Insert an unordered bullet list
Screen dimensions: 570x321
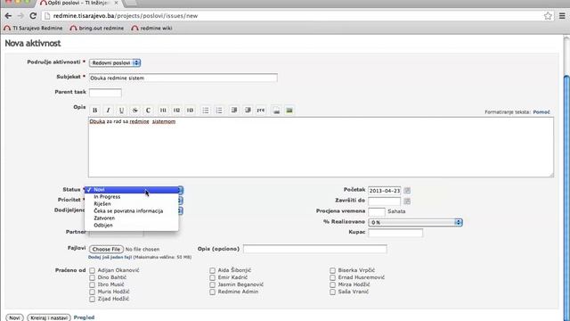[206, 110]
